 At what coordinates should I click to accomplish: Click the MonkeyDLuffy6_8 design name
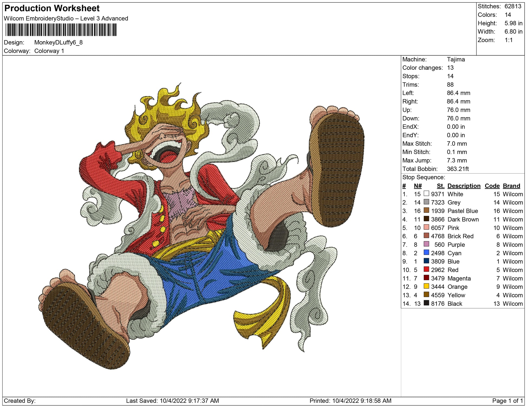pyautogui.click(x=58, y=43)
